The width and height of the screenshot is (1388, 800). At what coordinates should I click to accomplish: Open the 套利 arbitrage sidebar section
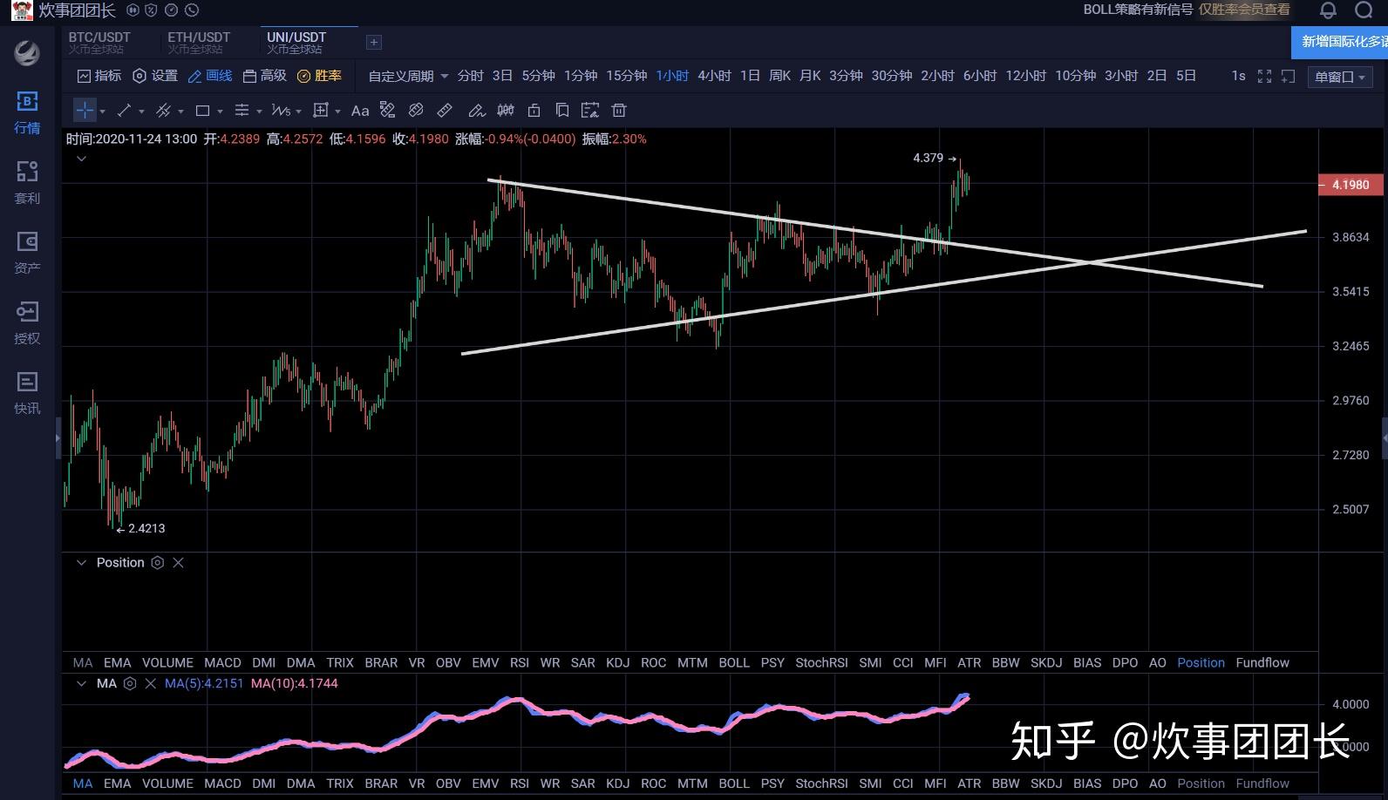tap(27, 183)
